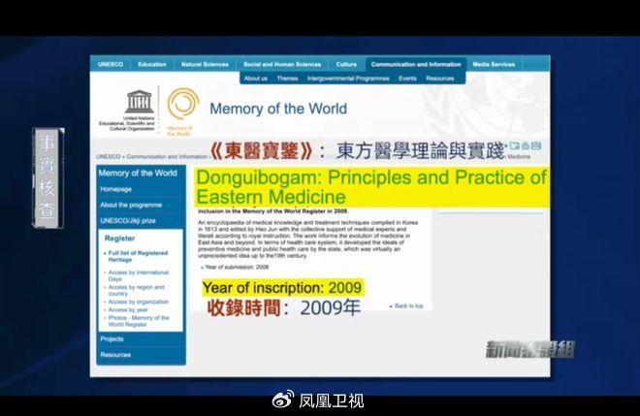Open the Resources submenu item
Viewport: 640px width, 416px height.
click(x=440, y=79)
